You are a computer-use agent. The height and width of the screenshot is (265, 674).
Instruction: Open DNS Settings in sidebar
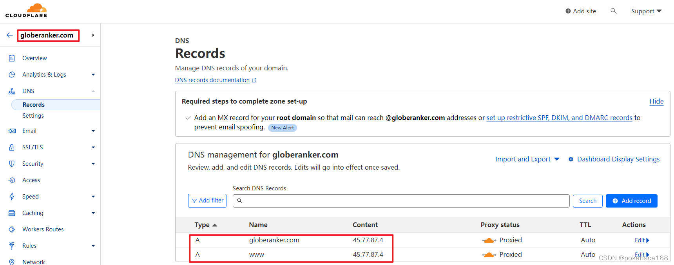(x=33, y=116)
